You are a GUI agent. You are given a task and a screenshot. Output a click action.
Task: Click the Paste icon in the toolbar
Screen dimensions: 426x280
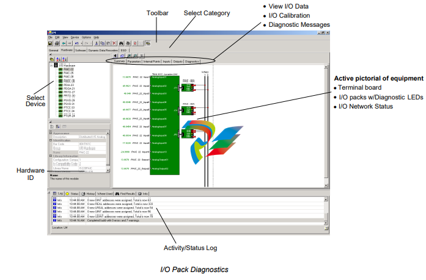[x=108, y=43]
